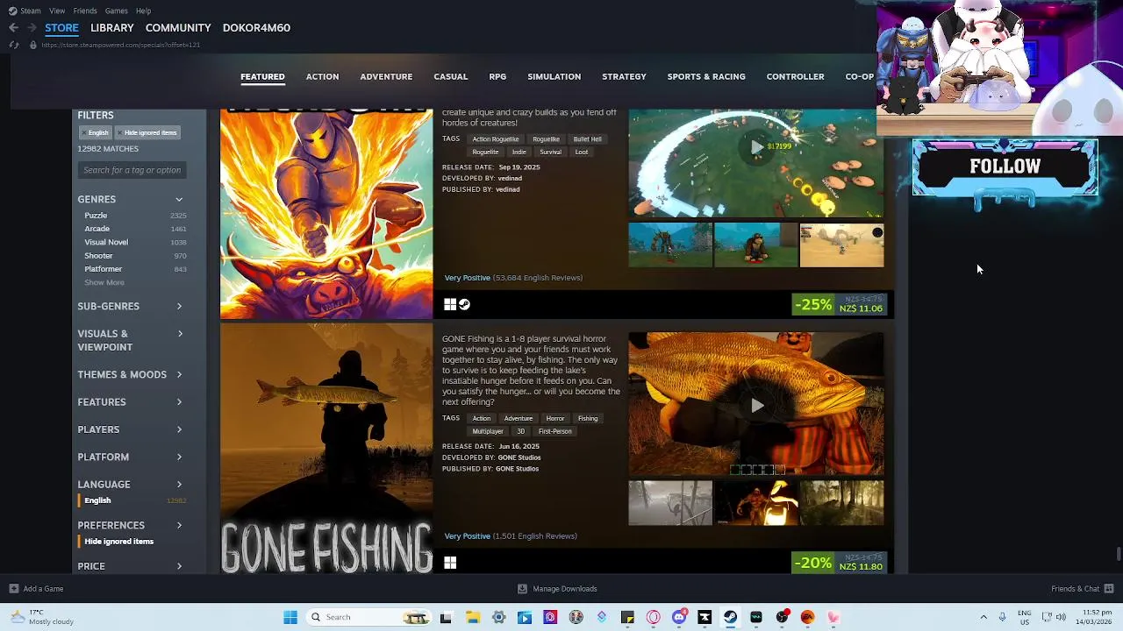The image size is (1123, 631).
Task: Open the Friends & Chat icon
Action: click(1109, 589)
